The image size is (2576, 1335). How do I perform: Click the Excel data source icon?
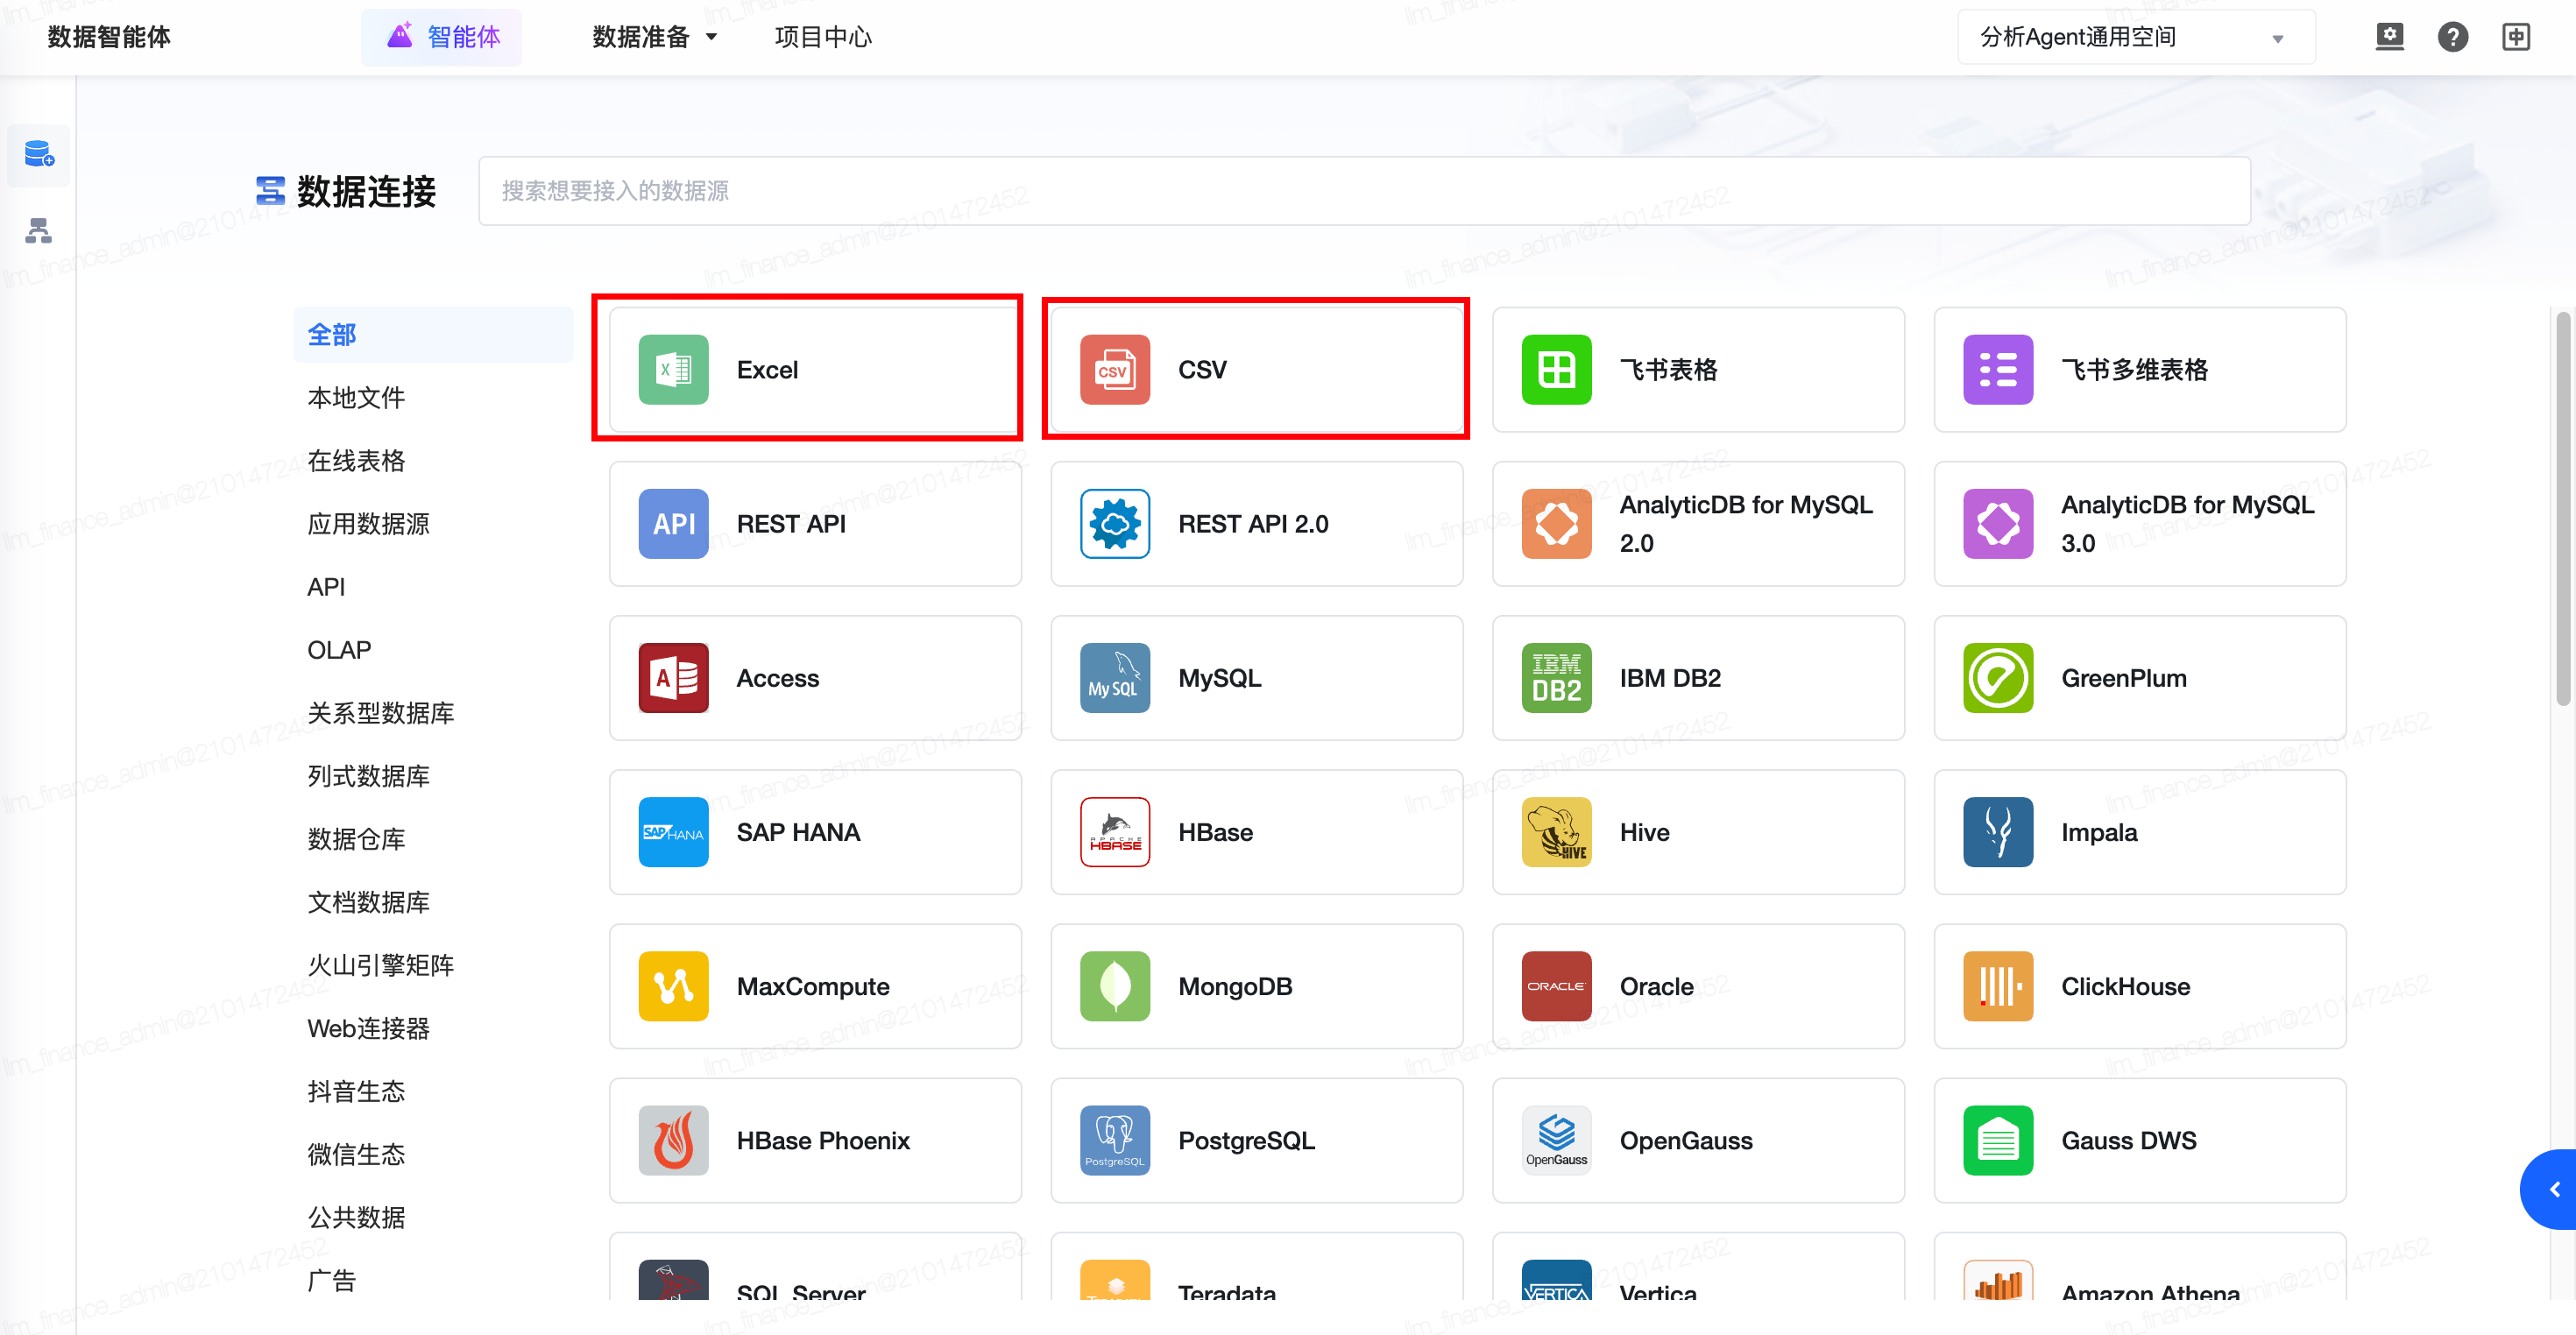(673, 370)
